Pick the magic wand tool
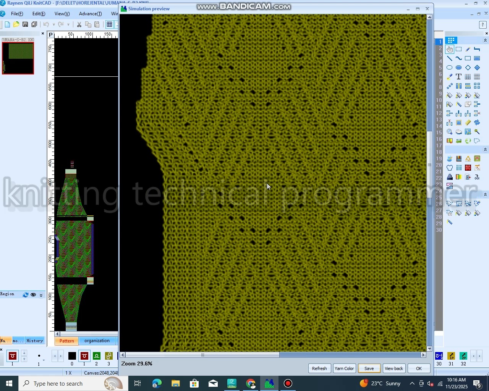The width and height of the screenshot is (489, 391). click(477, 132)
